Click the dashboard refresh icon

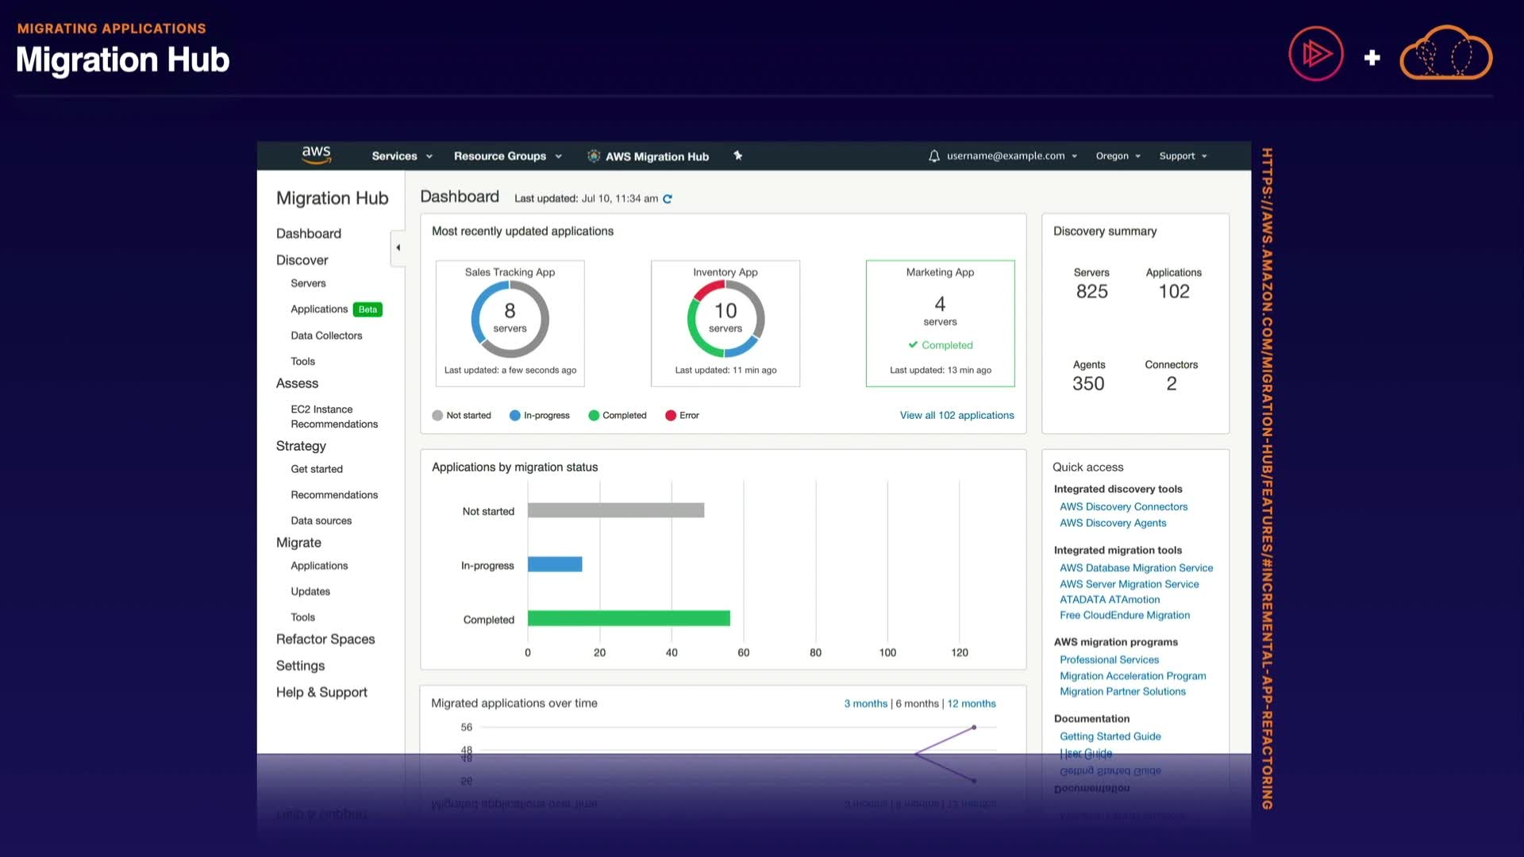pos(668,199)
